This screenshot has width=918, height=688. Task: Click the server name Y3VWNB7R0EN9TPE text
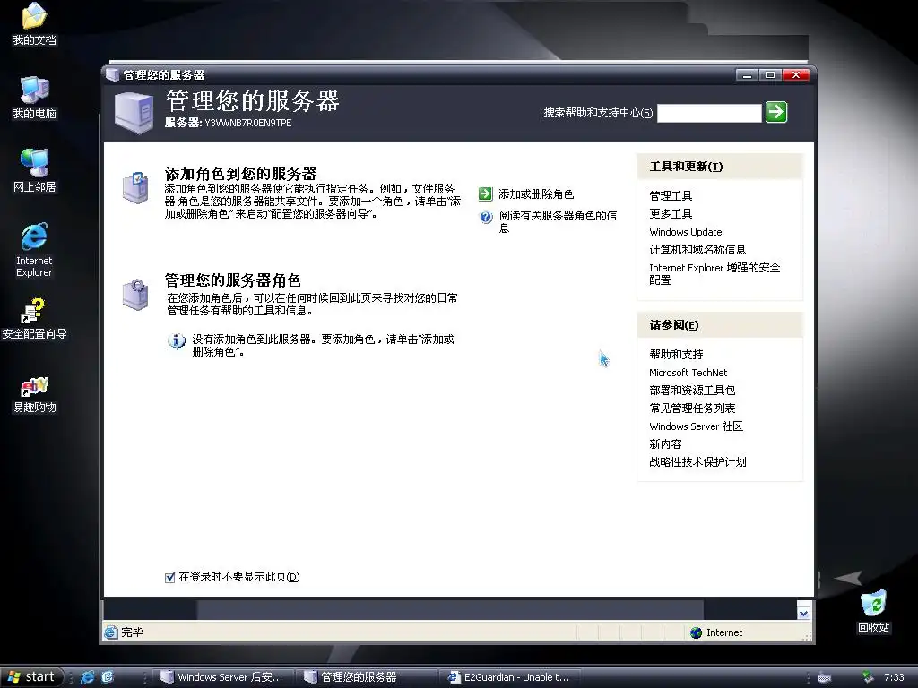click(x=247, y=123)
